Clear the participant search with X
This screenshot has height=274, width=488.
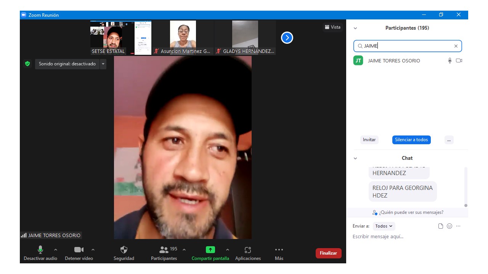(x=456, y=46)
